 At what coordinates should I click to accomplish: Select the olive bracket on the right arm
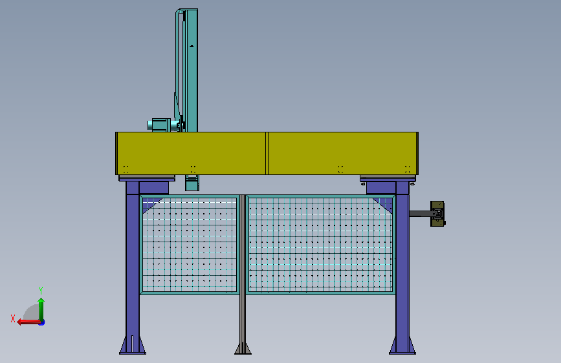point(437,214)
